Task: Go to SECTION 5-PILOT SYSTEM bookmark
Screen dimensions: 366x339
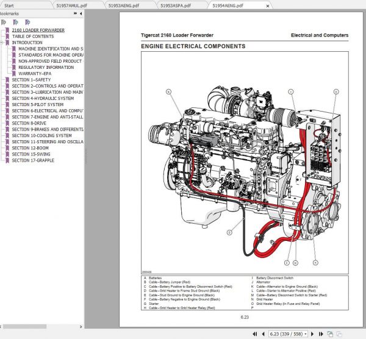Action: tap(38, 104)
